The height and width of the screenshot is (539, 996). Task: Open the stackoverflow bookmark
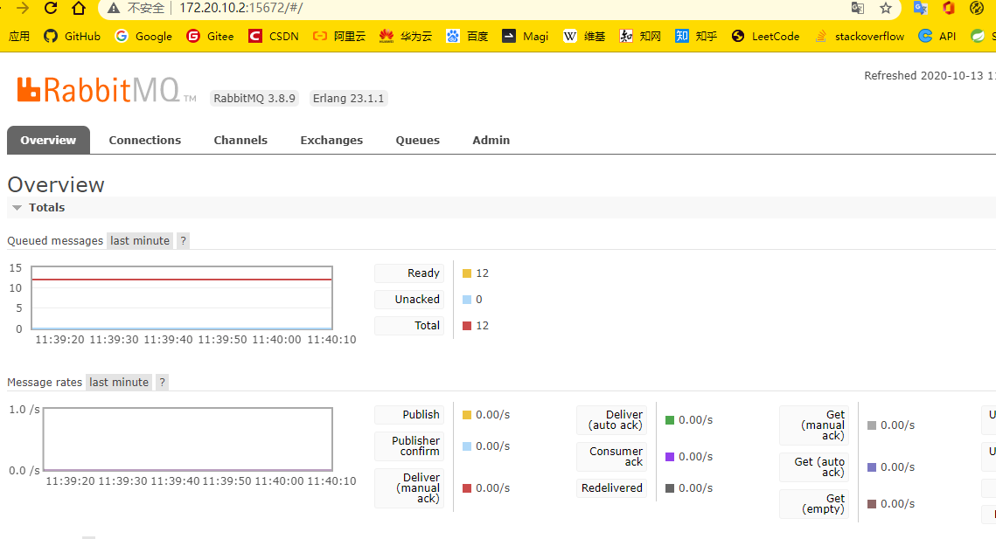click(860, 36)
